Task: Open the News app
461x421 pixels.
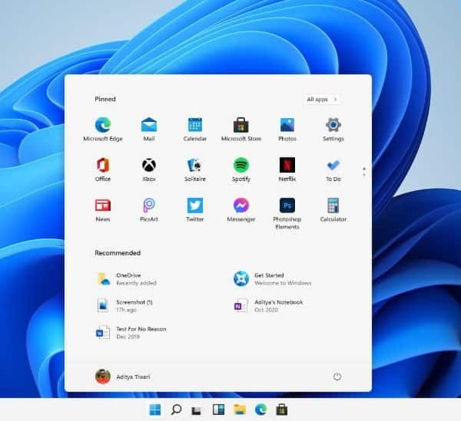Action: point(103,210)
